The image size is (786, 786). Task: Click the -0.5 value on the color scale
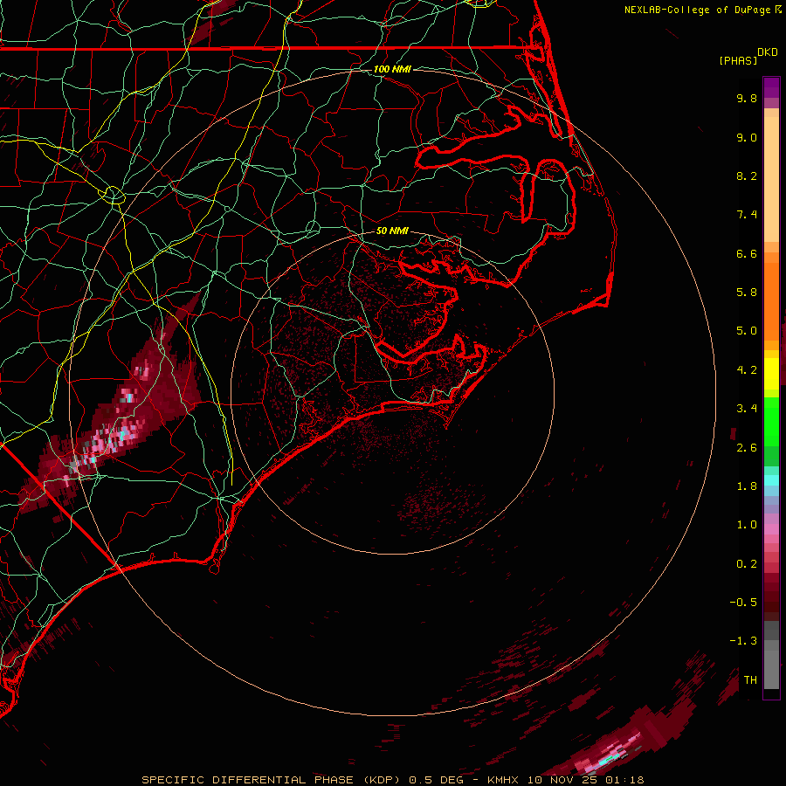click(x=743, y=603)
